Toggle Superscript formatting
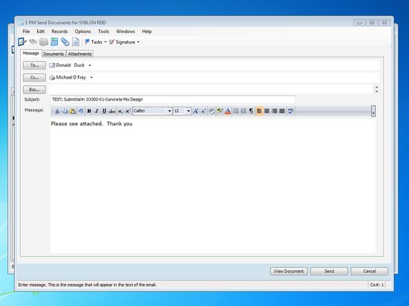 128,111
